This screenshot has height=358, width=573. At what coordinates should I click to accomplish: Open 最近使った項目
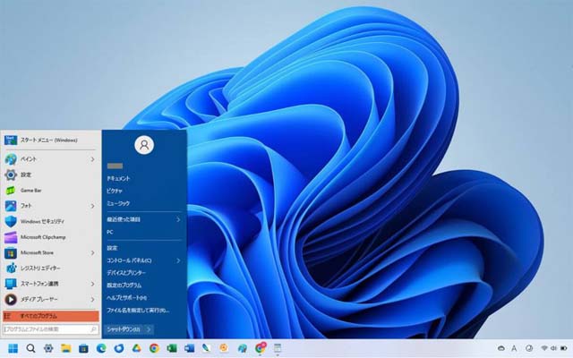point(124,219)
